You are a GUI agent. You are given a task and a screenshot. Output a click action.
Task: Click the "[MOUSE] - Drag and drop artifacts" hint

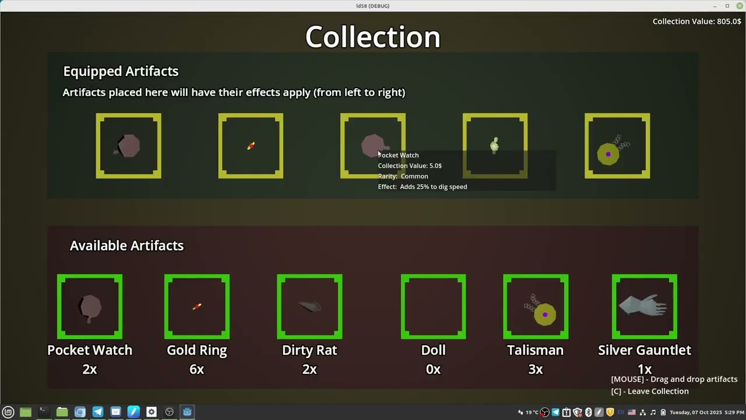pyautogui.click(x=674, y=379)
